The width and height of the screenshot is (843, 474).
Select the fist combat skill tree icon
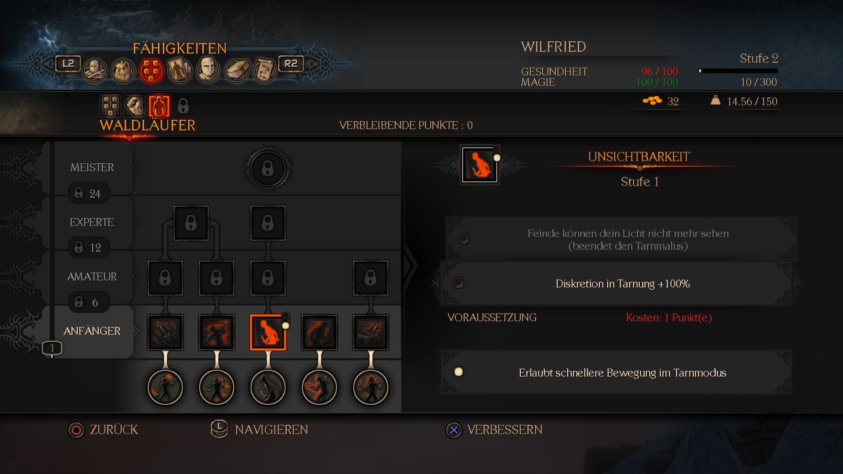pyautogui.click(x=135, y=106)
